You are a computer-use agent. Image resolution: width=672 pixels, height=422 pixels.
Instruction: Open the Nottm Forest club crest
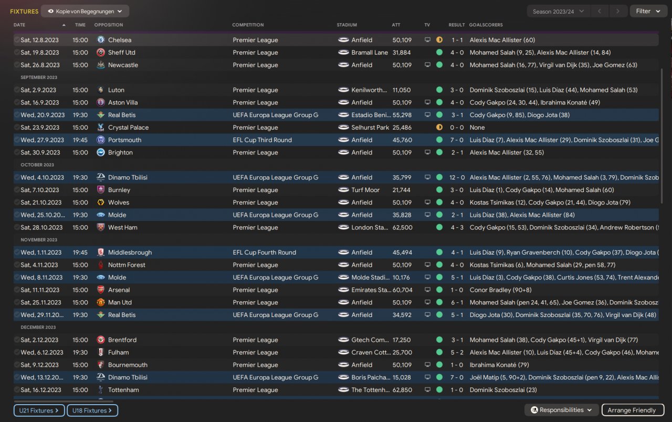[x=101, y=265]
